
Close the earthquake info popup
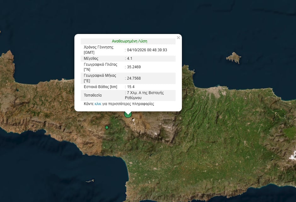(178, 38)
